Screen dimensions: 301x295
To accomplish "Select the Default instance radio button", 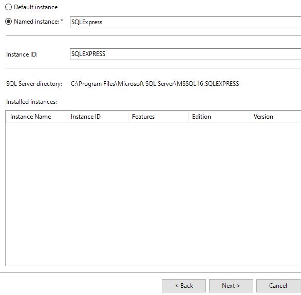I will pyautogui.click(x=8, y=7).
